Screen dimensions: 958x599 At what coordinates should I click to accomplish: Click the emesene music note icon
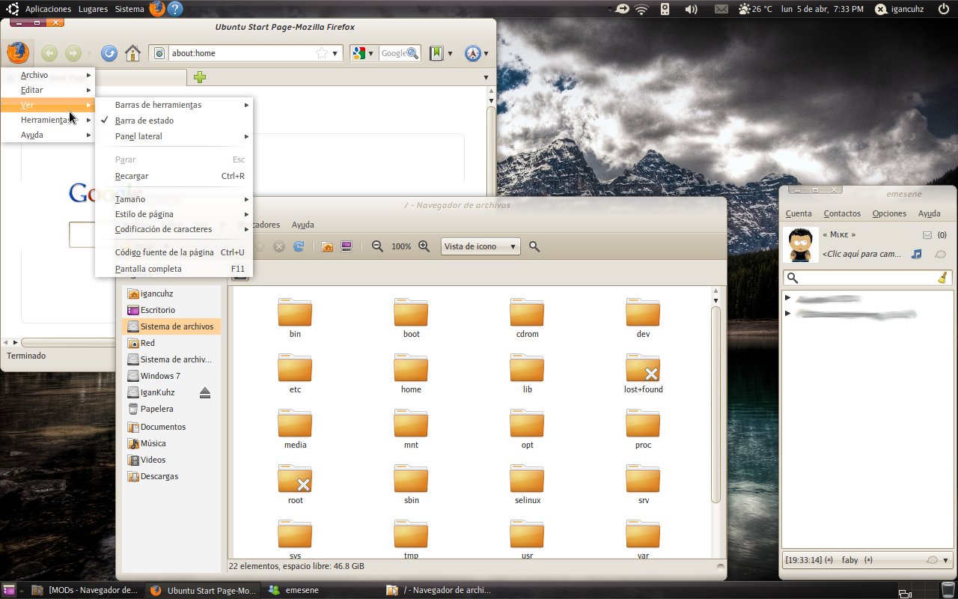click(x=916, y=254)
